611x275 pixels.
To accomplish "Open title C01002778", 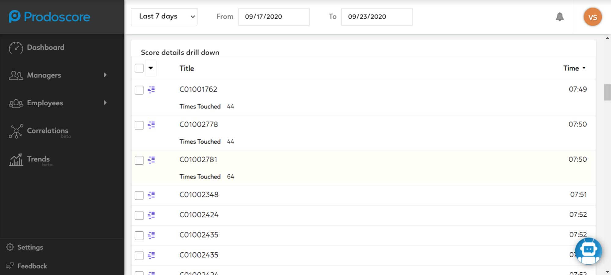I will point(199,124).
